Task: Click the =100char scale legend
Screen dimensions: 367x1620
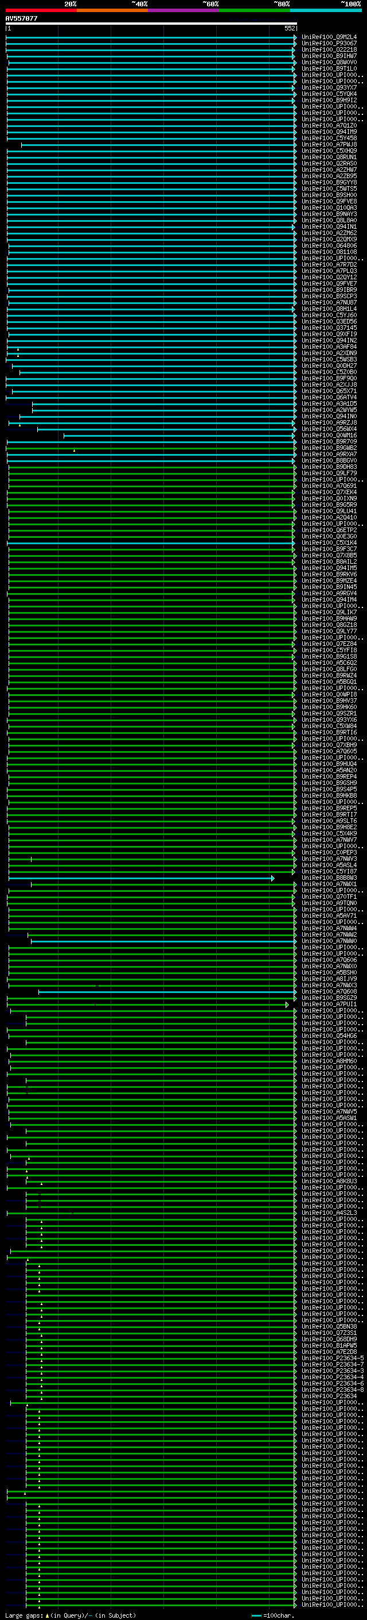Action: [273, 1615]
